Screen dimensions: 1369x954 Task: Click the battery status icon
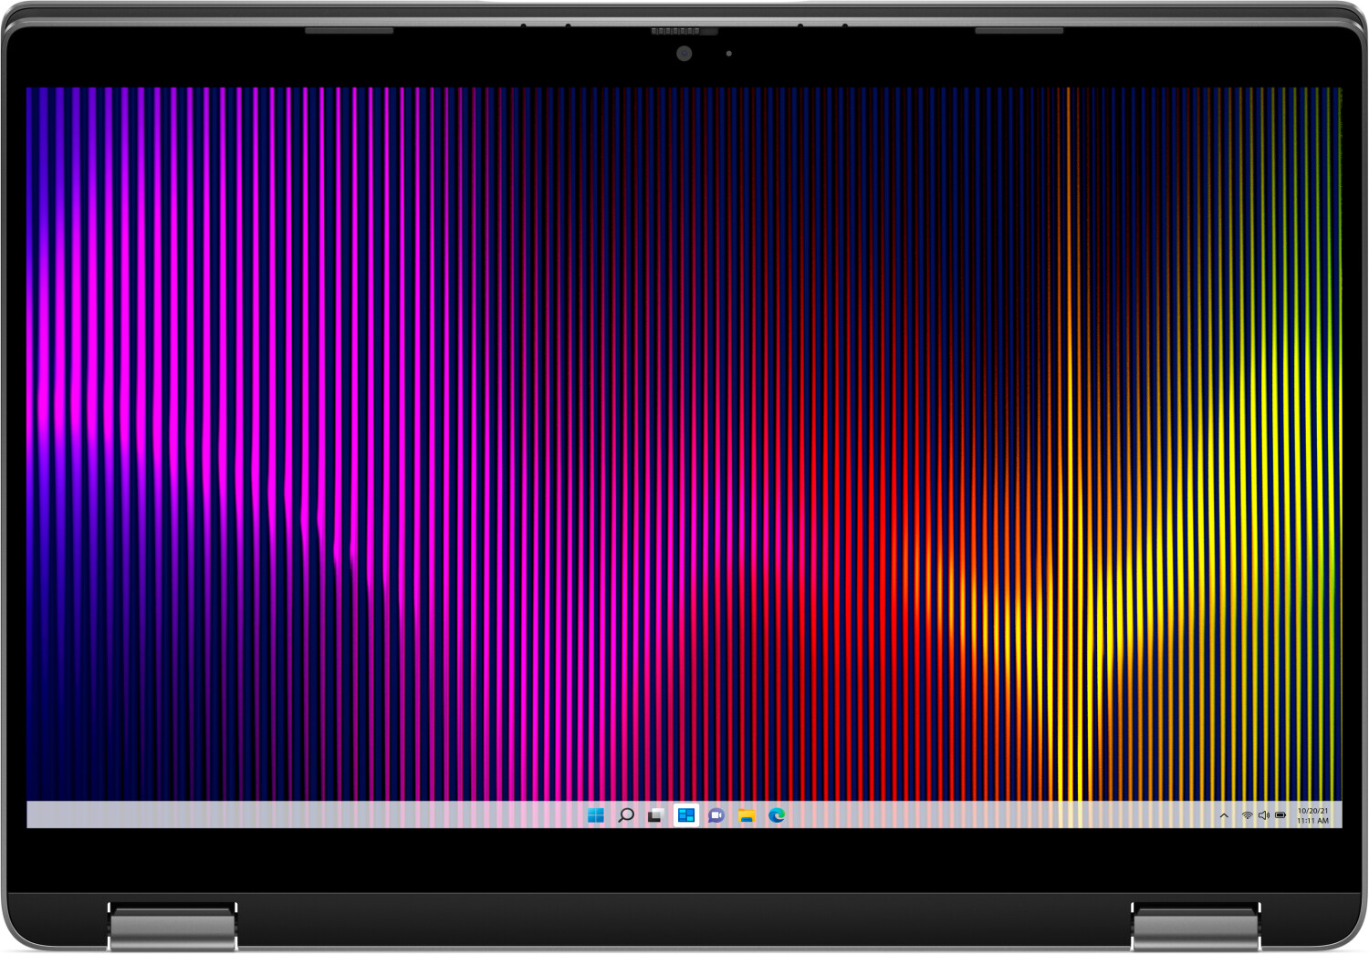1280,815
